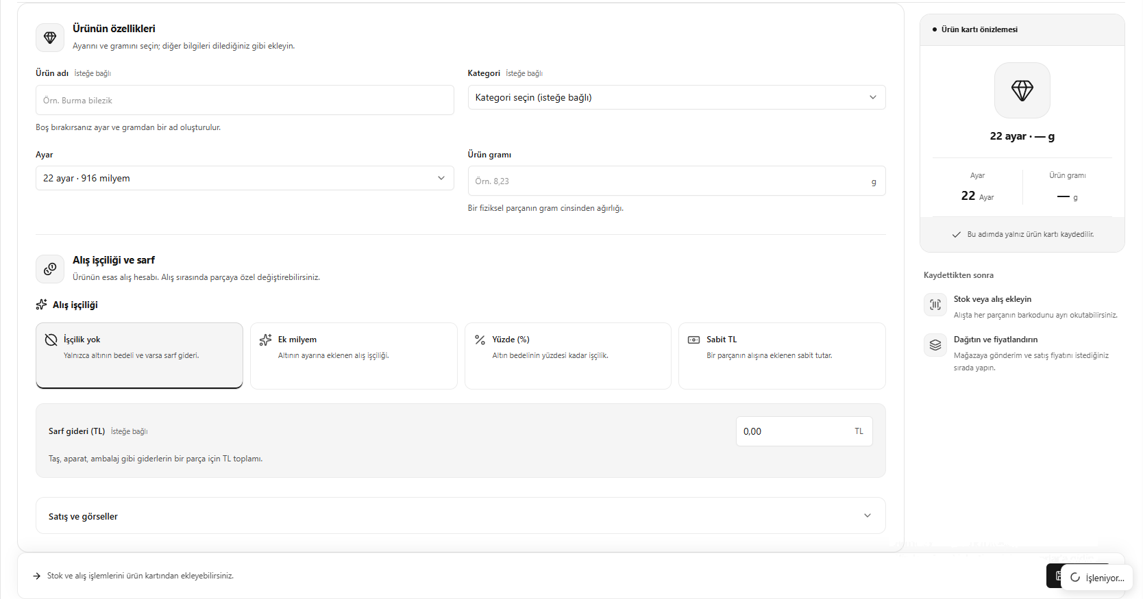Click the Stok veya alış ekleyin text

[992, 299]
